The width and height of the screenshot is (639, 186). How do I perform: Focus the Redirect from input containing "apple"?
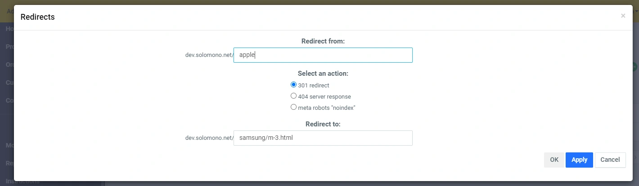pyautogui.click(x=323, y=55)
